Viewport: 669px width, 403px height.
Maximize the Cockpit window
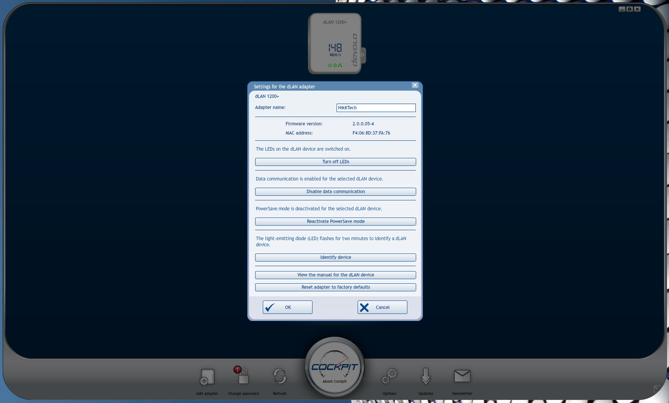point(630,9)
